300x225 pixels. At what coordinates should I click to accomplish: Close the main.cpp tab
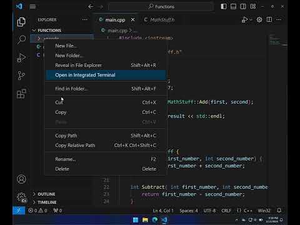pyautogui.click(x=132, y=20)
